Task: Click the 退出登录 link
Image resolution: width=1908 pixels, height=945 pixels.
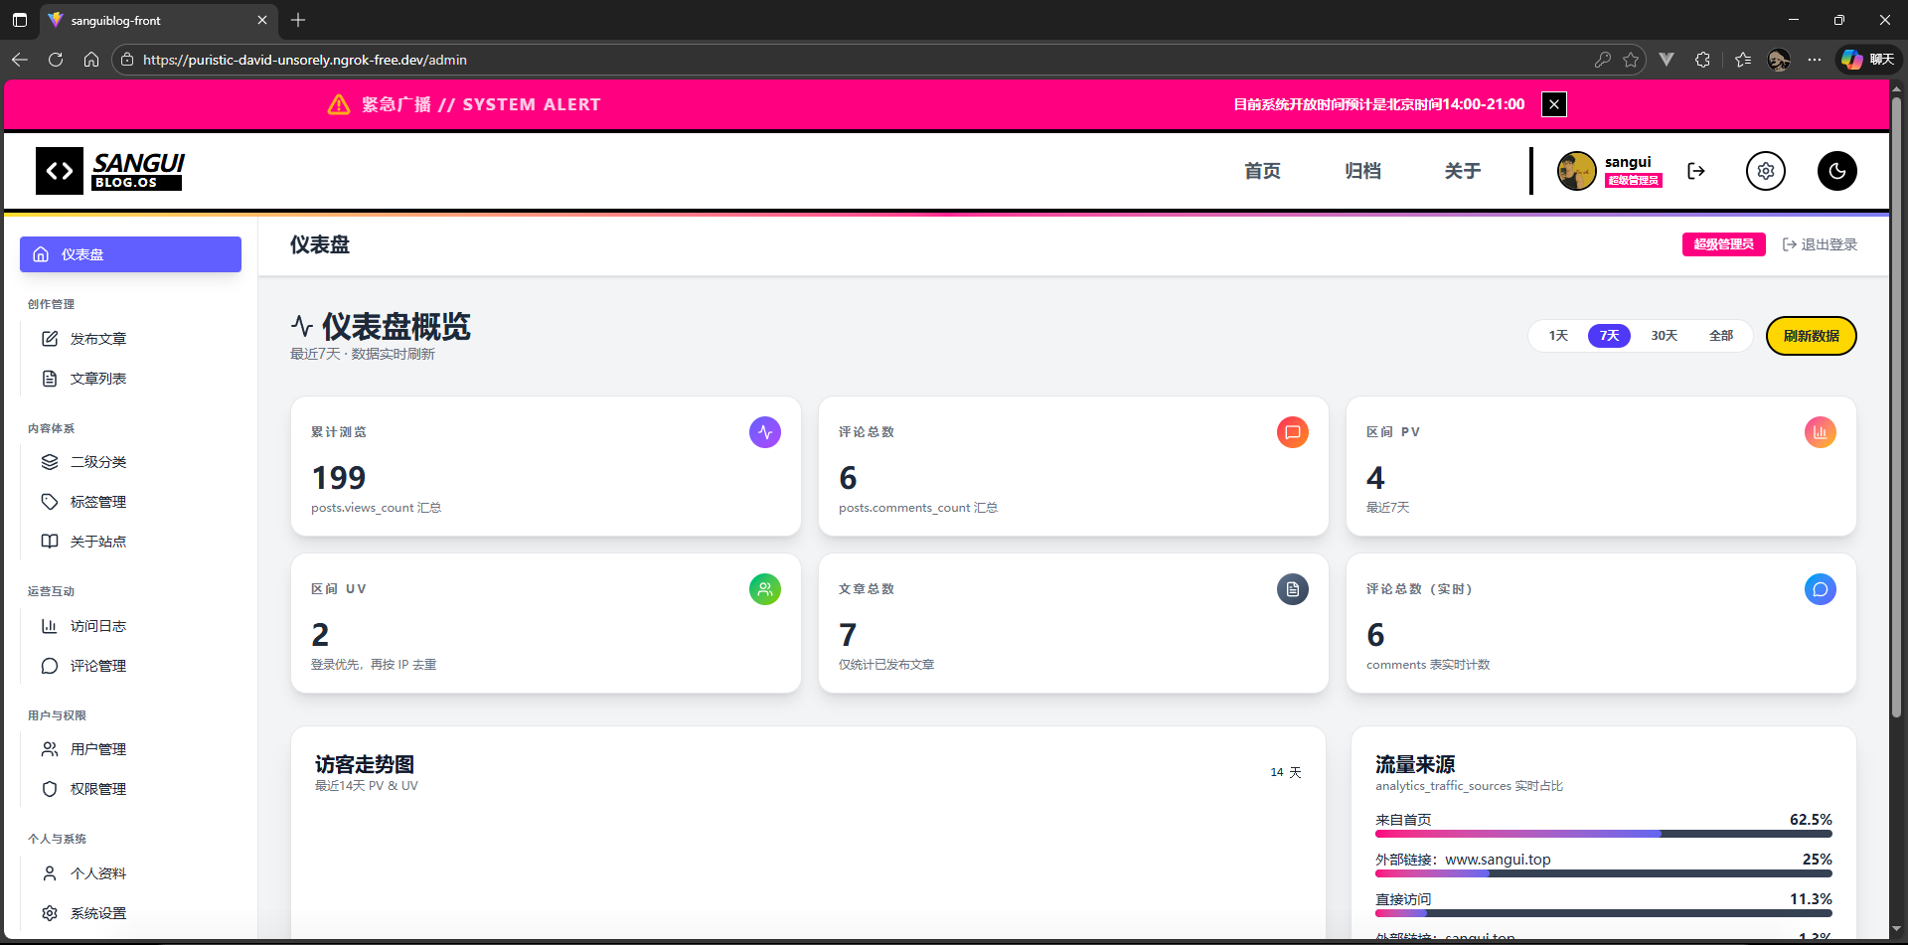Action: (x=1820, y=244)
